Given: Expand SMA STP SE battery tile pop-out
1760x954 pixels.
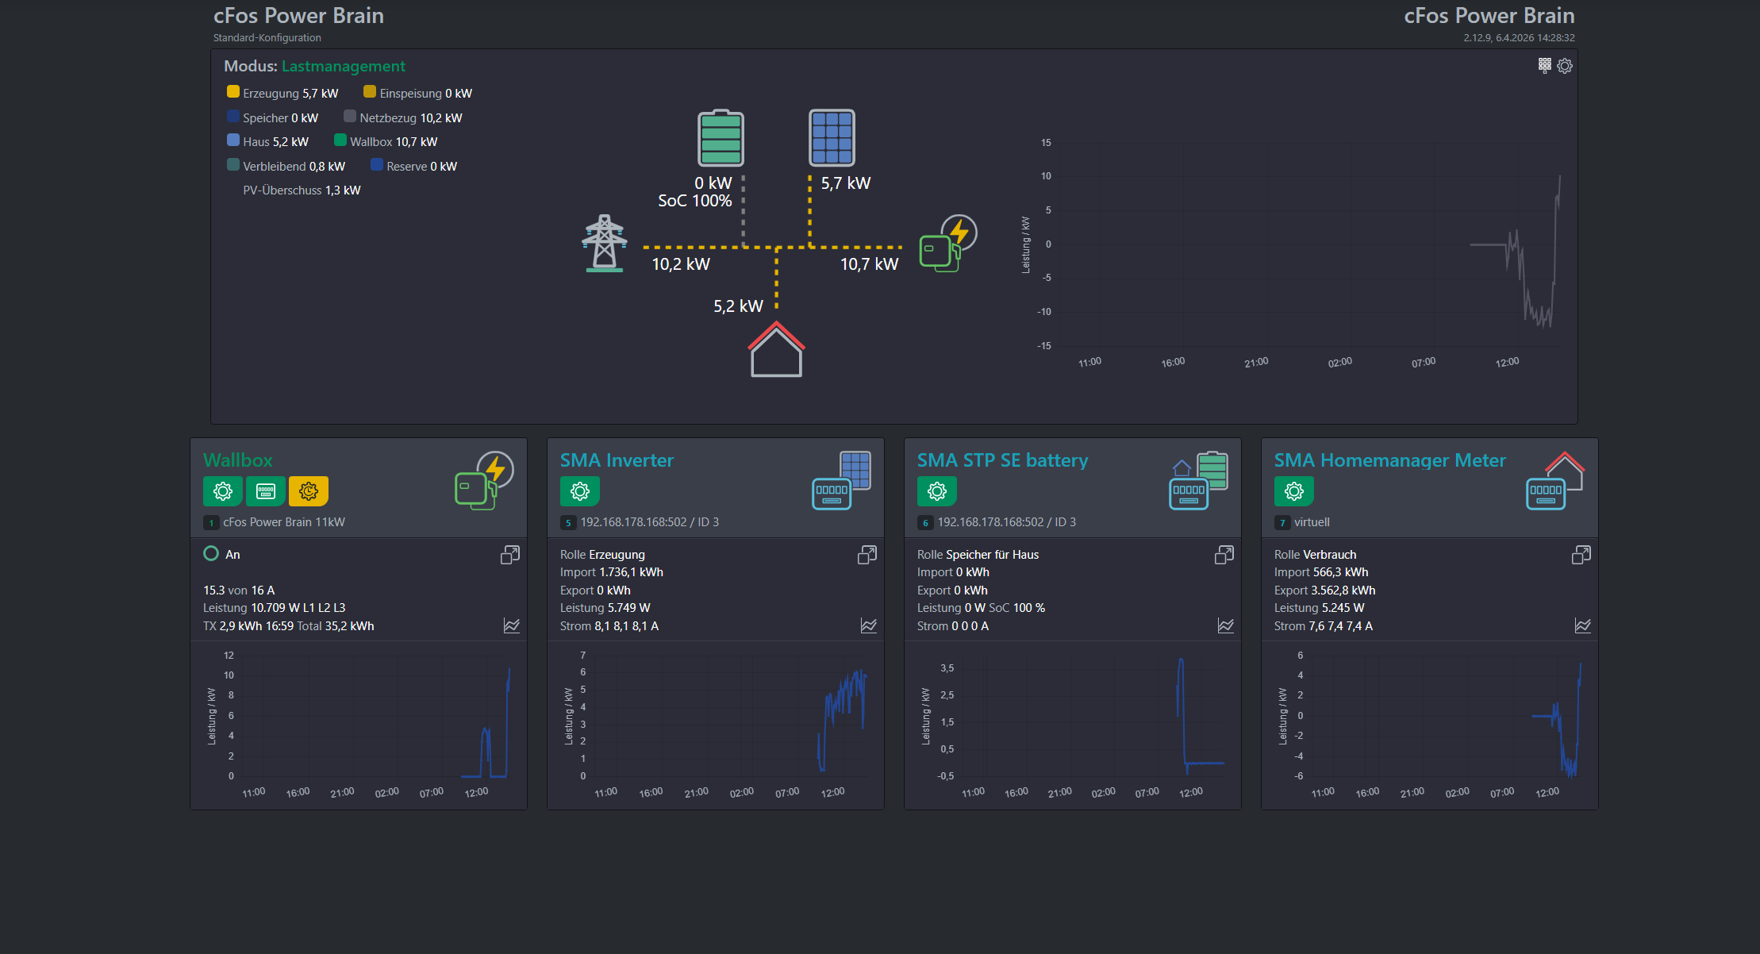Looking at the screenshot, I should click(1224, 555).
